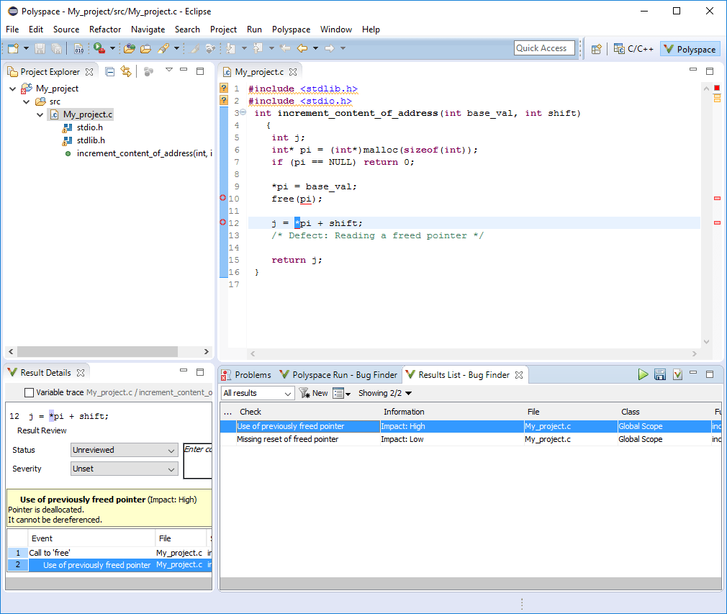This screenshot has height=614, width=727.
Task: Click the back navigation arrow in toolbar
Action: coord(302,48)
